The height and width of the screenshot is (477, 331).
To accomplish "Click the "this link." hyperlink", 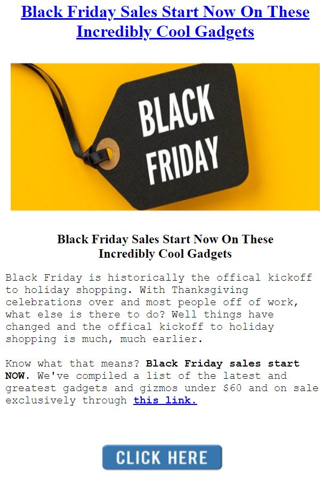I will [165, 400].
